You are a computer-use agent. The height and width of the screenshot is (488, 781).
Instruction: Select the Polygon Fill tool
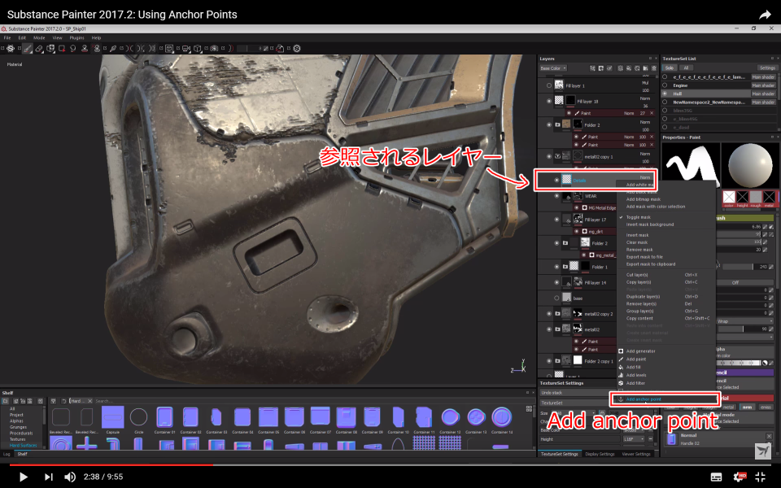62,48
